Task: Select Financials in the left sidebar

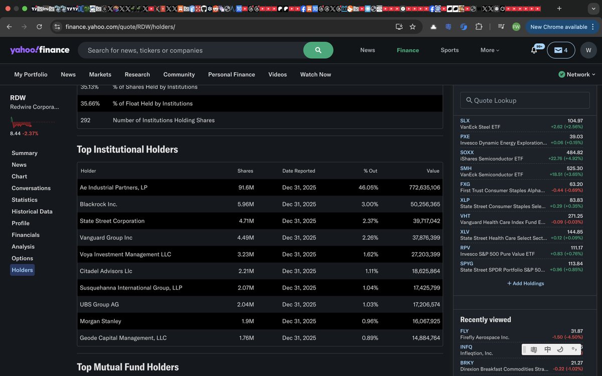Action: (26, 235)
